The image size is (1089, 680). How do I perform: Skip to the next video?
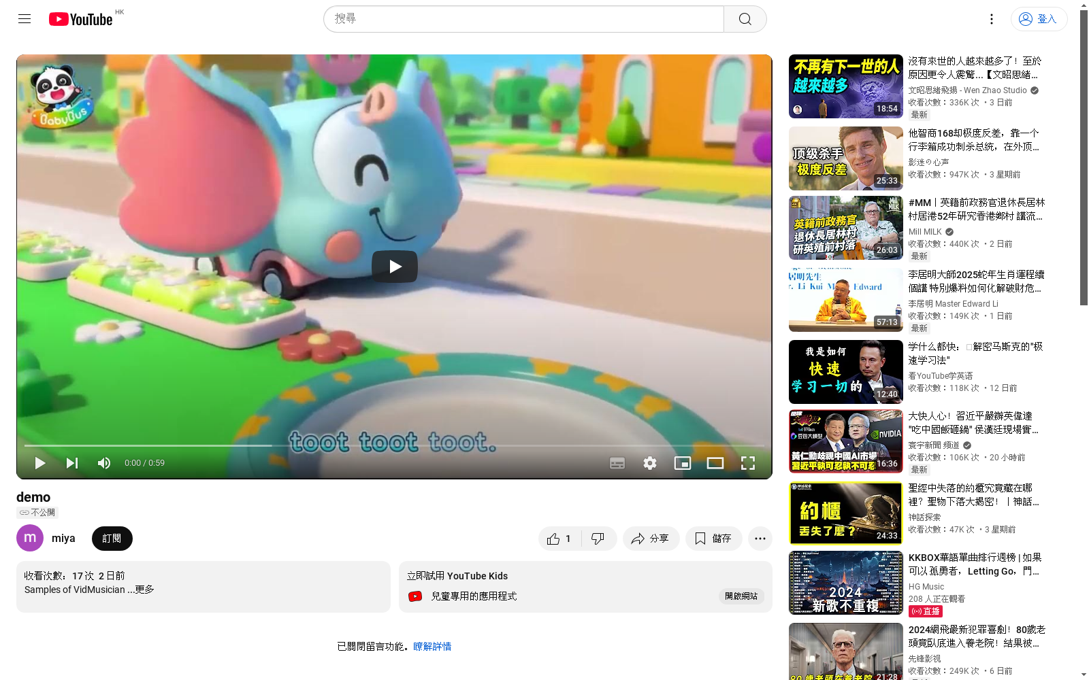click(72, 463)
